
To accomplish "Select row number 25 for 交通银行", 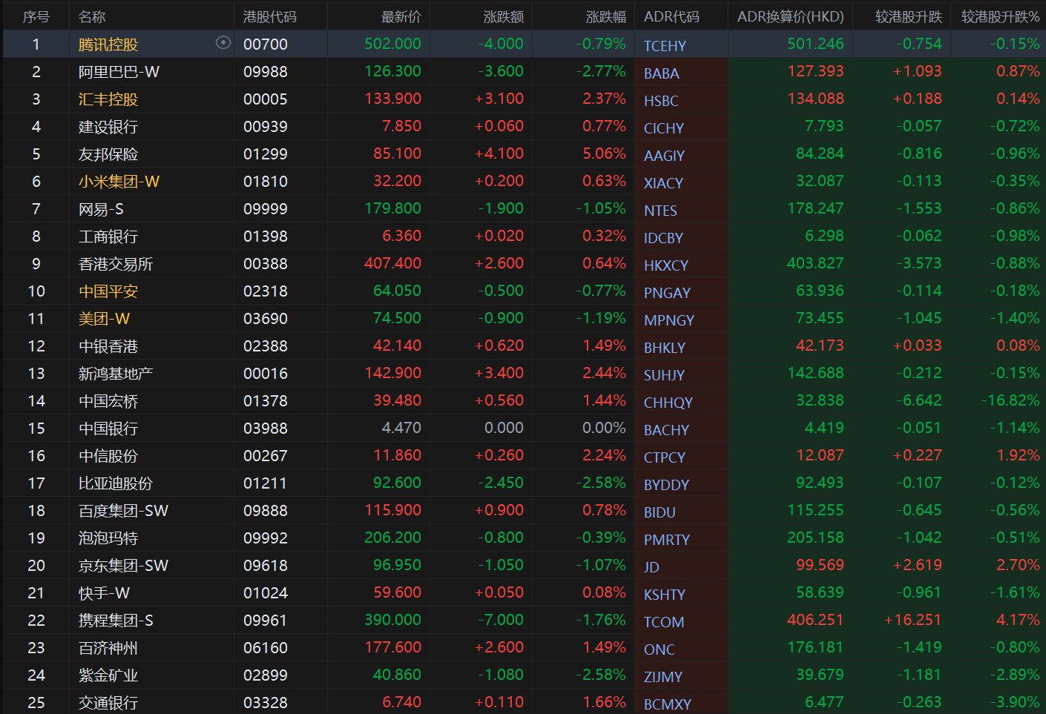I will (36, 702).
